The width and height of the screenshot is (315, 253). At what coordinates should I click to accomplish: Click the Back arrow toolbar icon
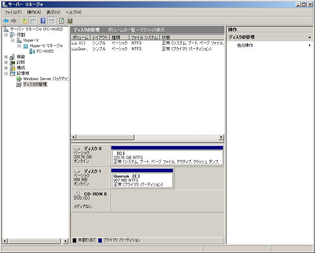coord(6,21)
